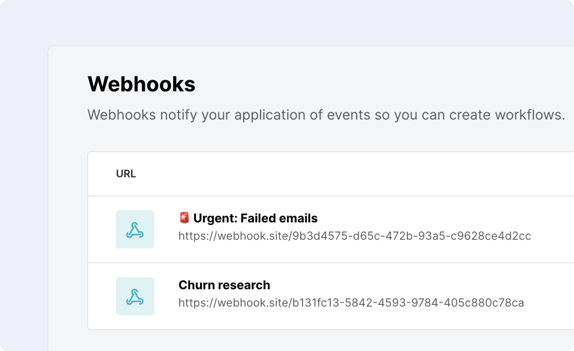Click the webhook icon beside Churn research

[x=135, y=296]
